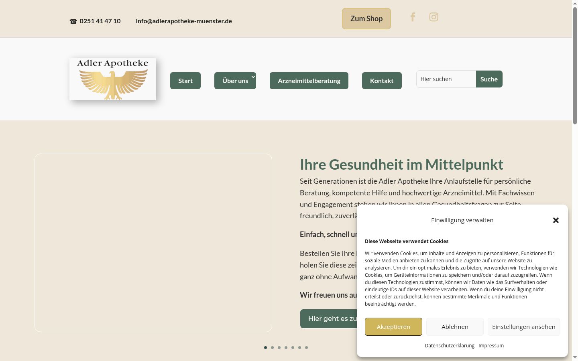Select the fourth slider pagination dot
The width and height of the screenshot is (578, 361).
(x=286, y=347)
